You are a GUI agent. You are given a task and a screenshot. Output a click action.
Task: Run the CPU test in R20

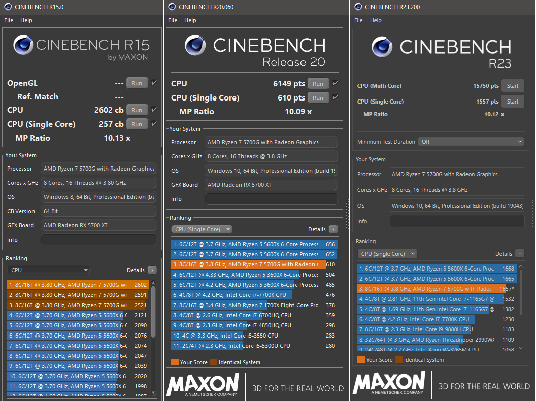[x=318, y=84]
